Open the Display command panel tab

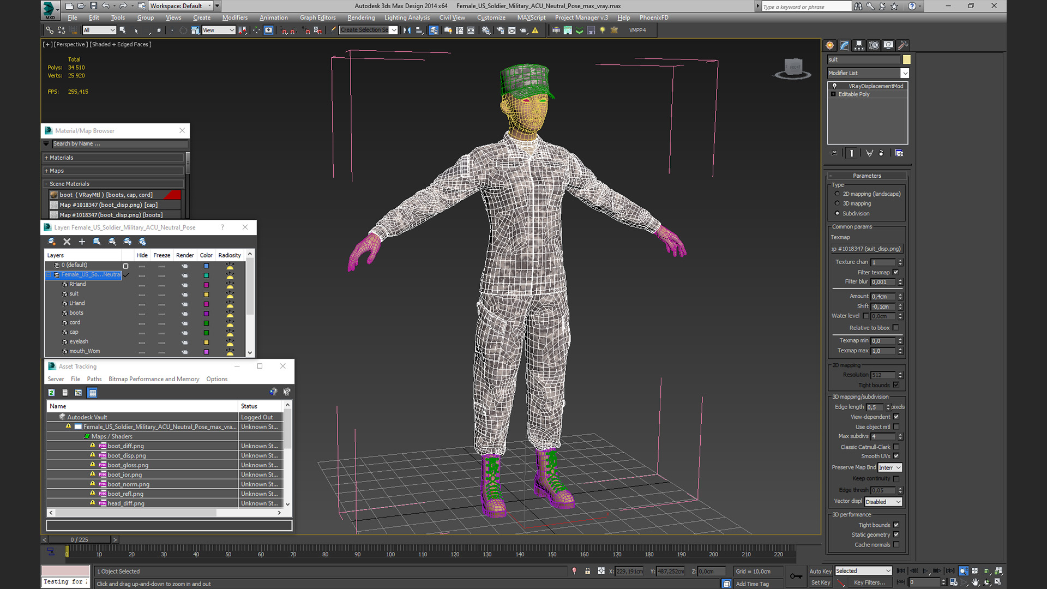point(888,45)
